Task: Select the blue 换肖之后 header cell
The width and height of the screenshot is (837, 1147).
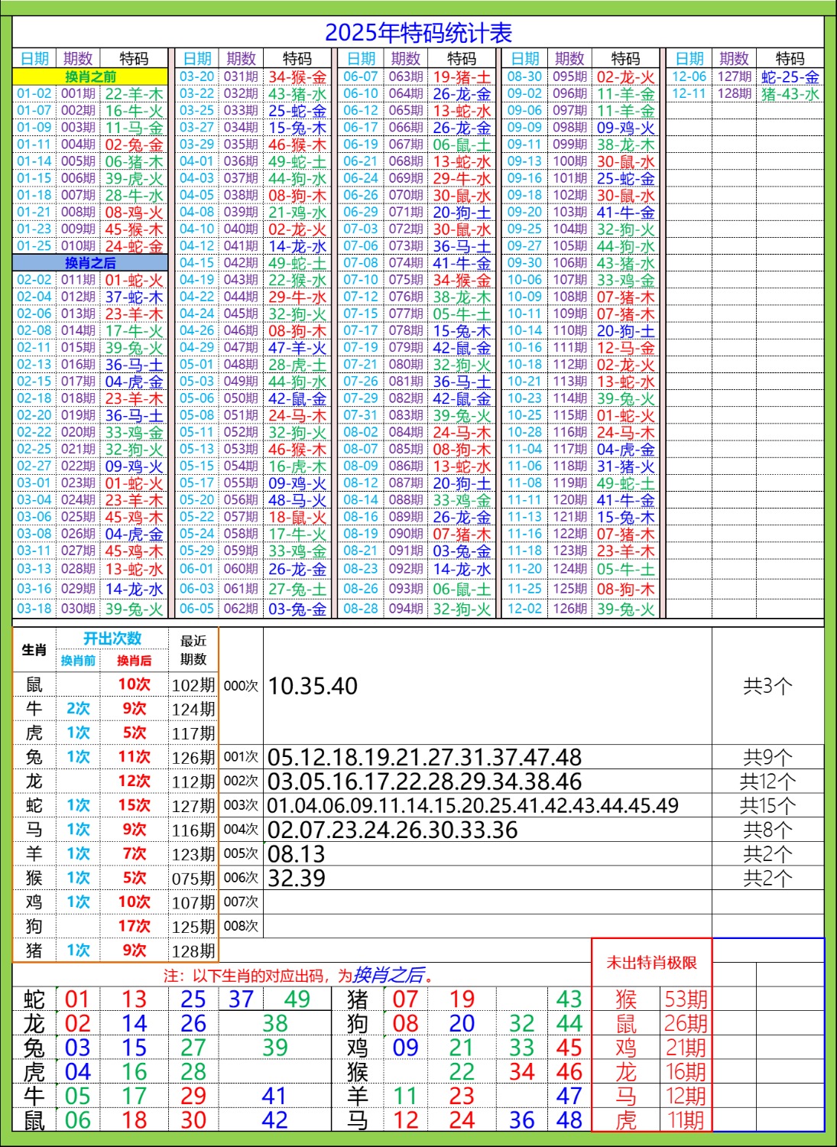Action: 90,263
